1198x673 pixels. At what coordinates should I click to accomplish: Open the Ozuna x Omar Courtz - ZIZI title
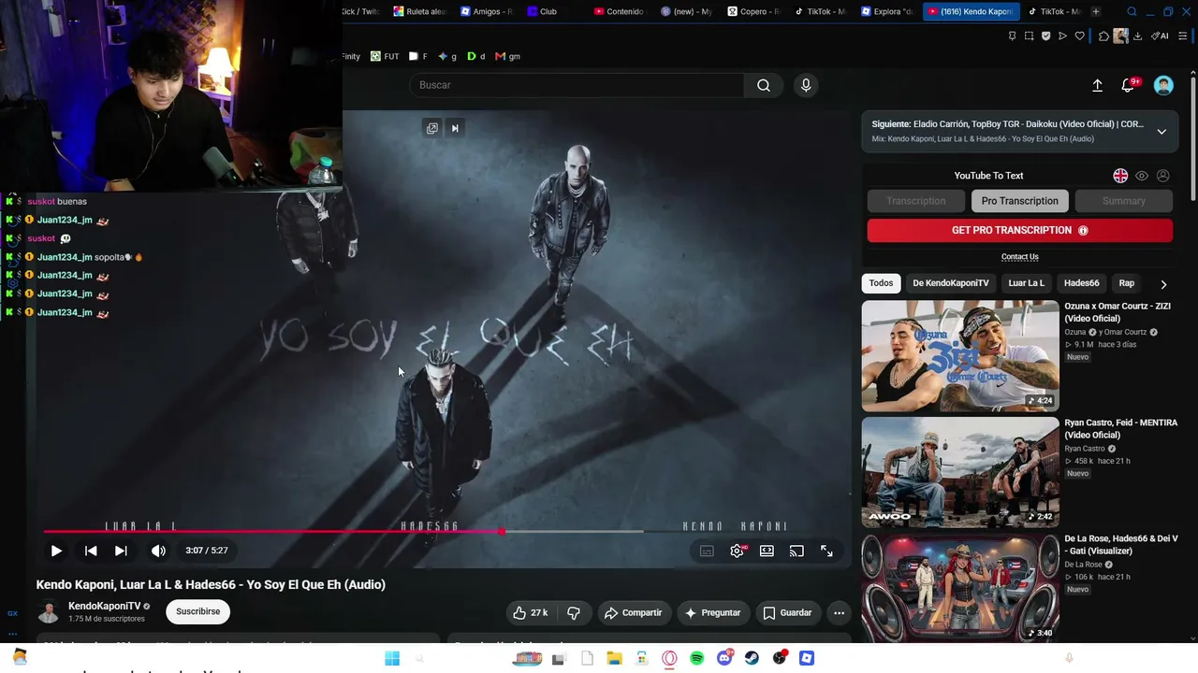click(1118, 312)
